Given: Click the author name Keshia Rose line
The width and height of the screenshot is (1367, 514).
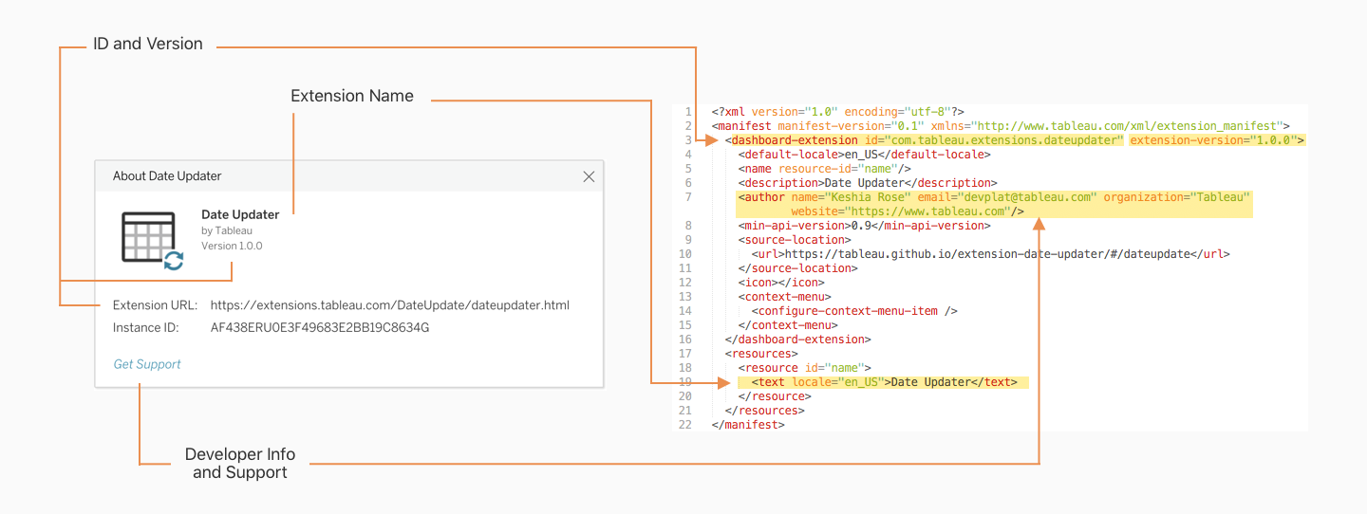Looking at the screenshot, I should point(994,197).
